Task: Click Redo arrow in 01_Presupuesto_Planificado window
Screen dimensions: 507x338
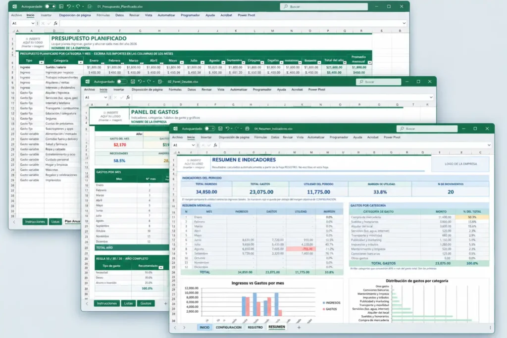Action: pyautogui.click(x=78, y=6)
